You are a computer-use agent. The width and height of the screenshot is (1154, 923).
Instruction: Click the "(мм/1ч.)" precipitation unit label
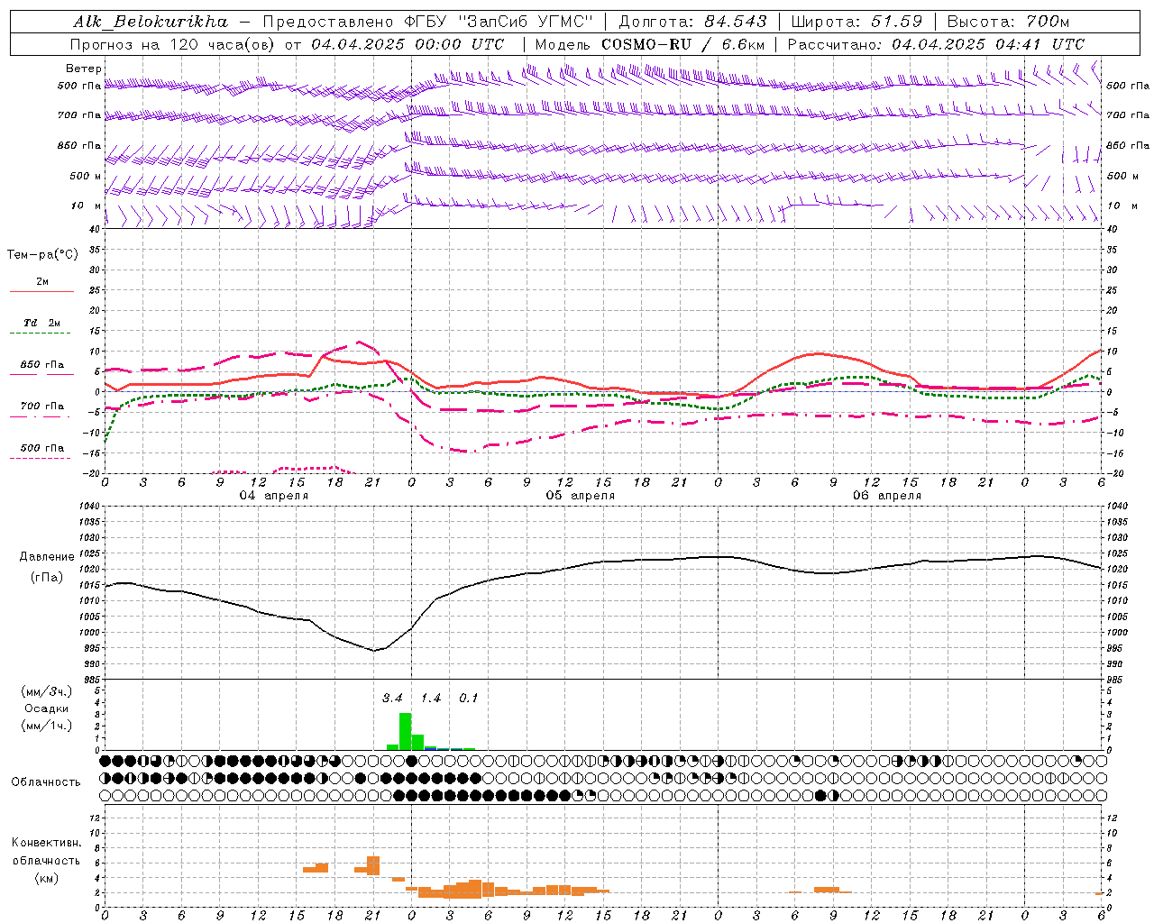pyautogui.click(x=47, y=726)
